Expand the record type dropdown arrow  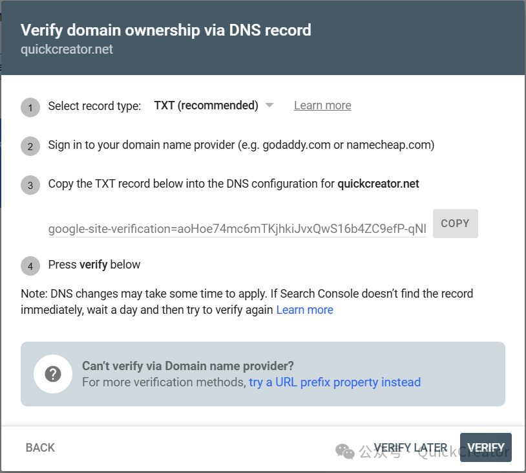269,105
